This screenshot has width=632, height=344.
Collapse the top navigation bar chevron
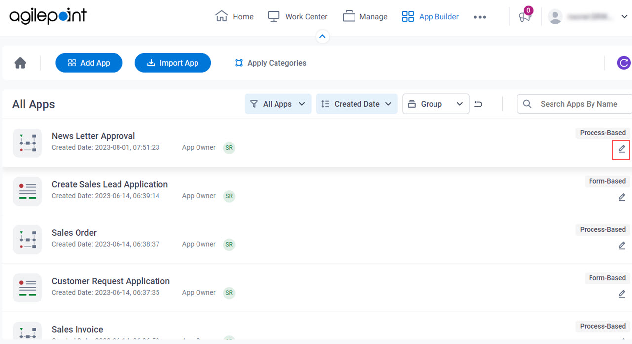[322, 36]
